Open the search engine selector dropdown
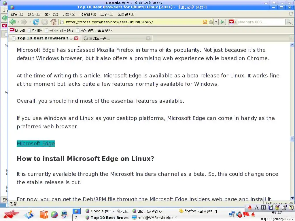Screen dimensions: 295x221 233,22
